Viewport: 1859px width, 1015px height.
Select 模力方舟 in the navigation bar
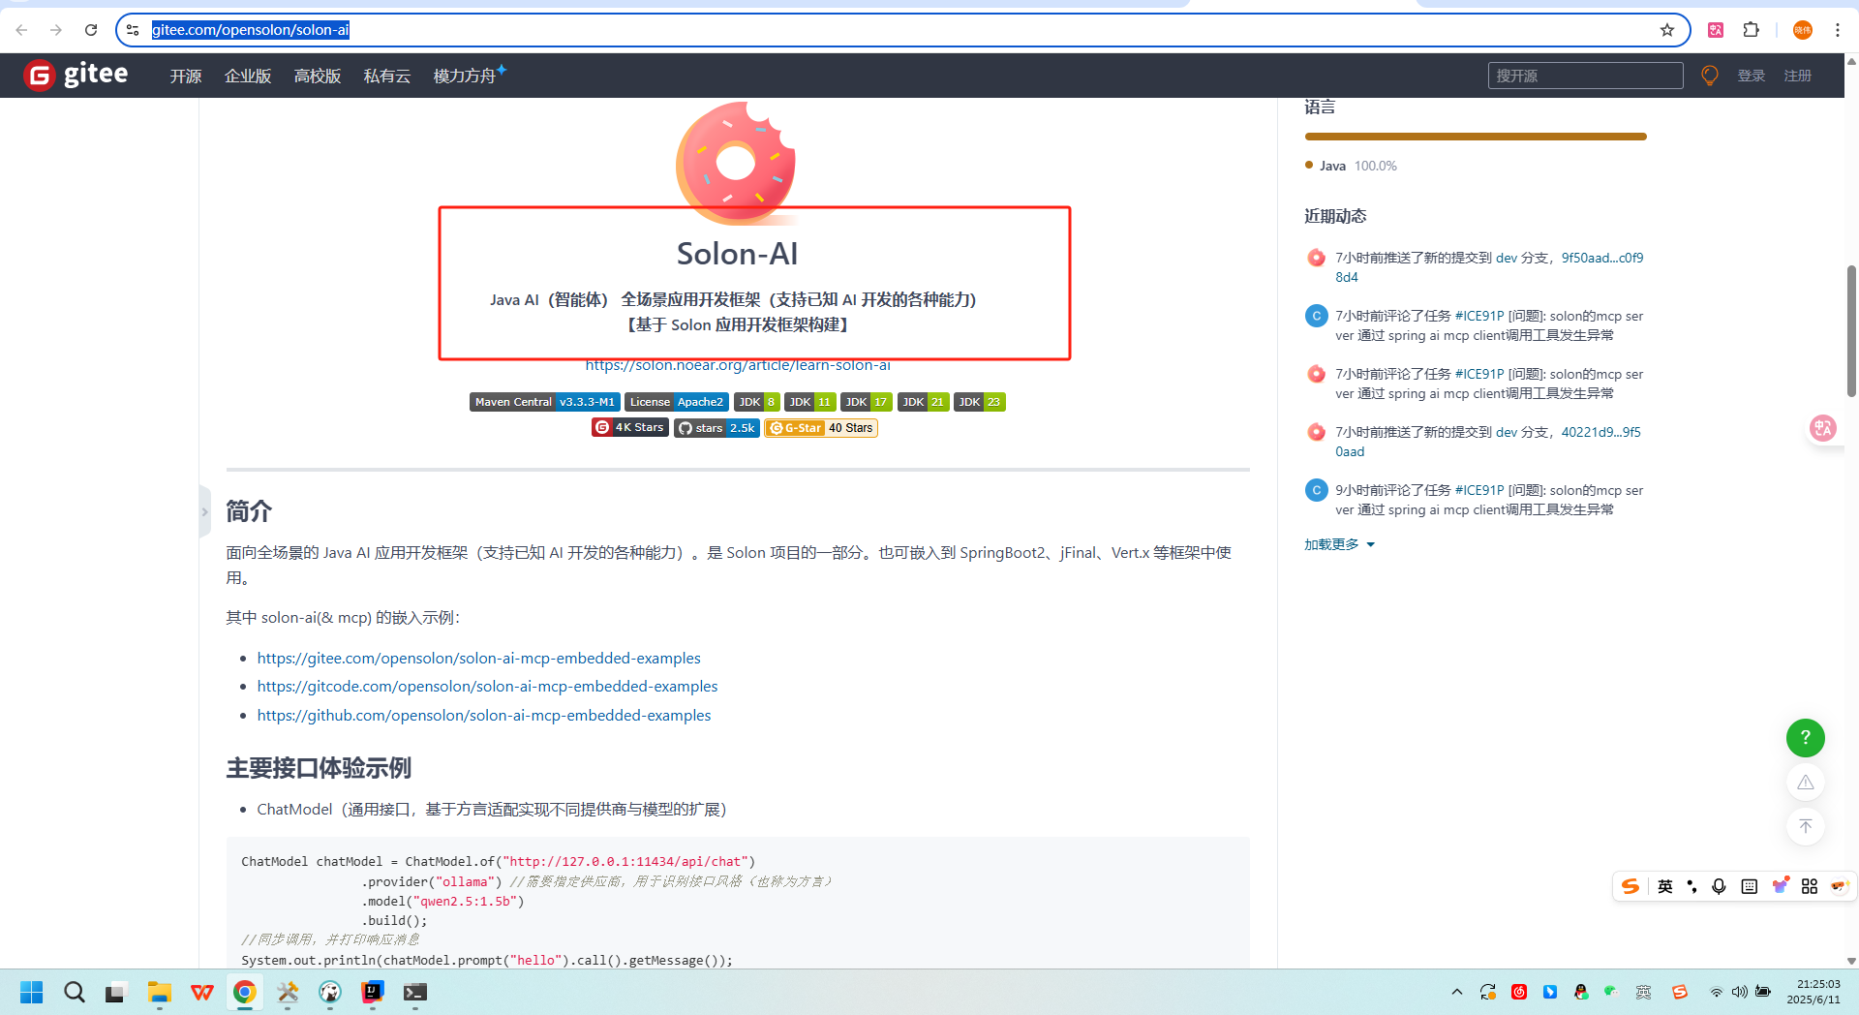463,76
